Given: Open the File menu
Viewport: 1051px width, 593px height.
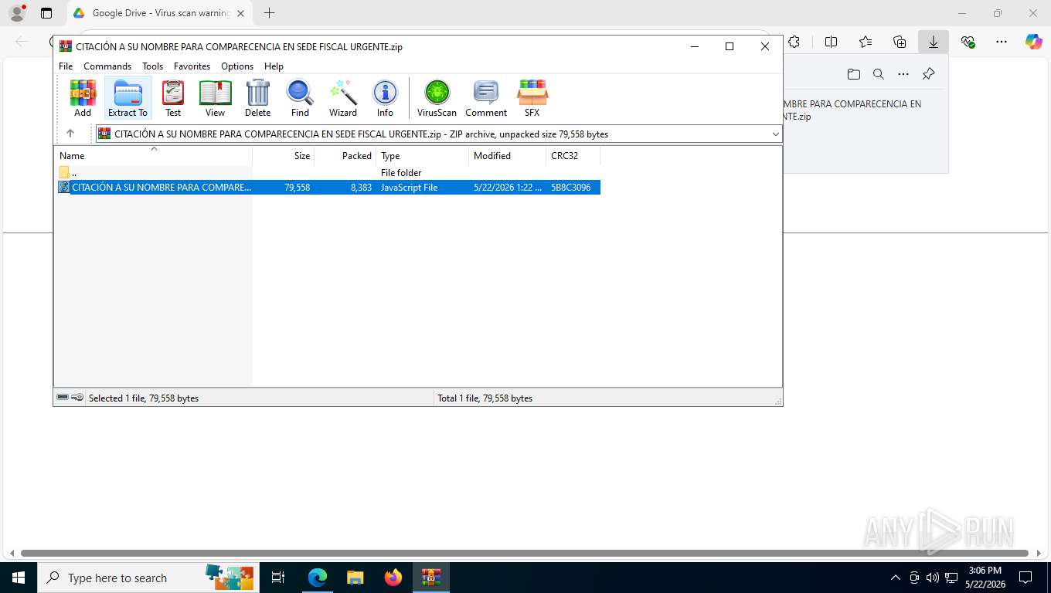Looking at the screenshot, I should 66,66.
